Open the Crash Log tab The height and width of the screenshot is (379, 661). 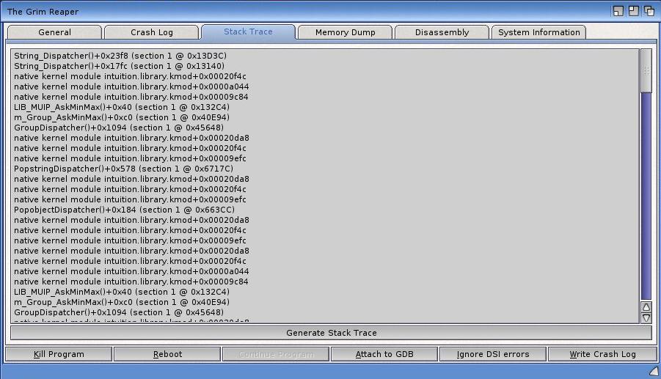[152, 32]
